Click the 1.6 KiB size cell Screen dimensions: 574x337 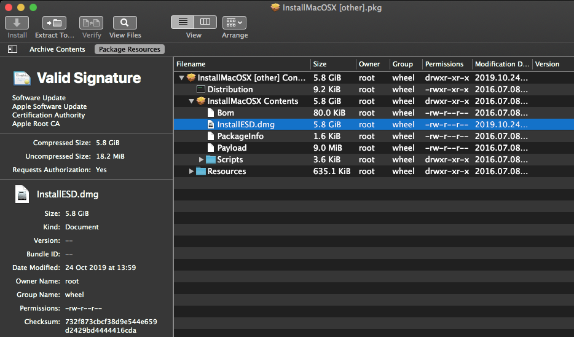(326, 137)
